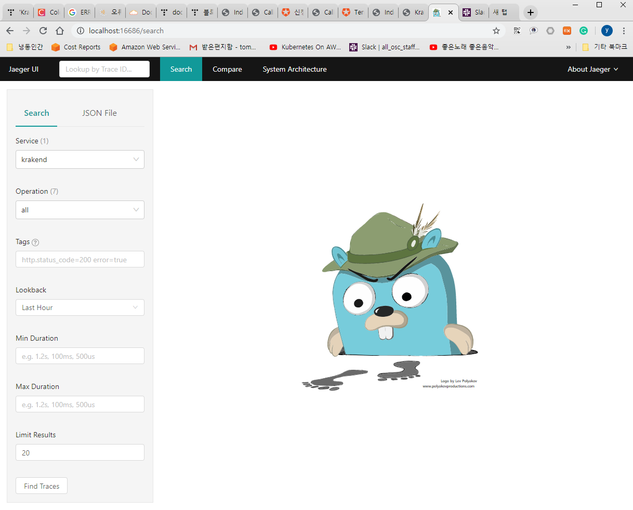The height and width of the screenshot is (510, 633).
Task: Switch to the 'Col' browser tab
Action: tap(49, 12)
